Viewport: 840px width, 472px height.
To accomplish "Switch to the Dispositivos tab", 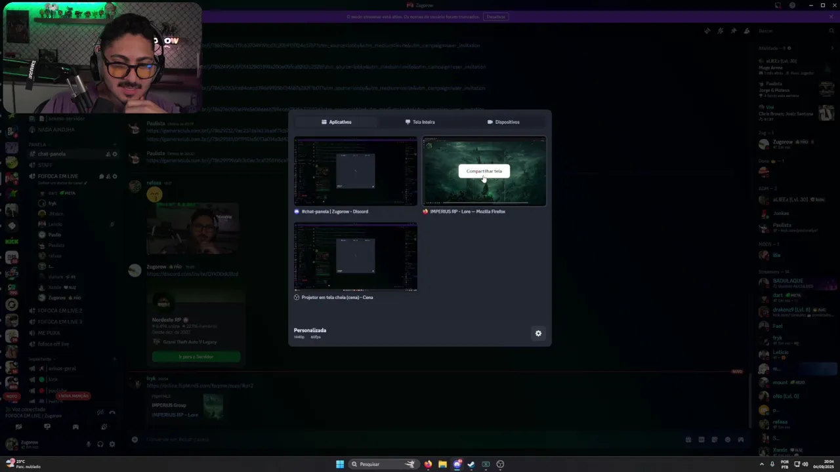I will tap(503, 122).
